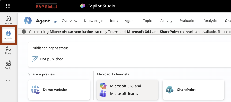Switch to the Evaluation tab

[188, 21]
